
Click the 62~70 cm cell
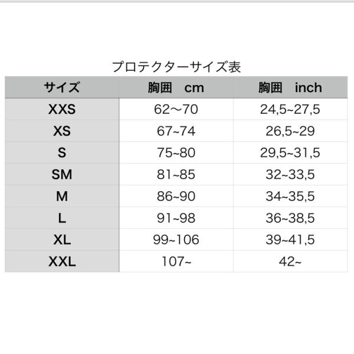pyautogui.click(x=176, y=109)
